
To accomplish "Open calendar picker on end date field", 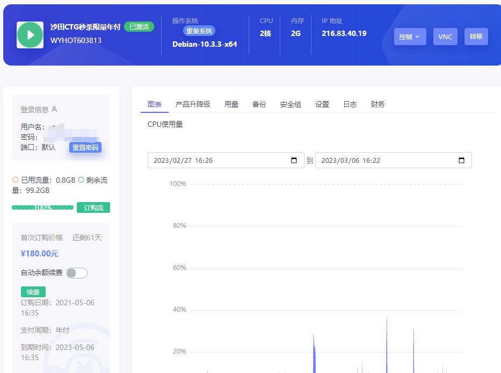I will point(461,160).
